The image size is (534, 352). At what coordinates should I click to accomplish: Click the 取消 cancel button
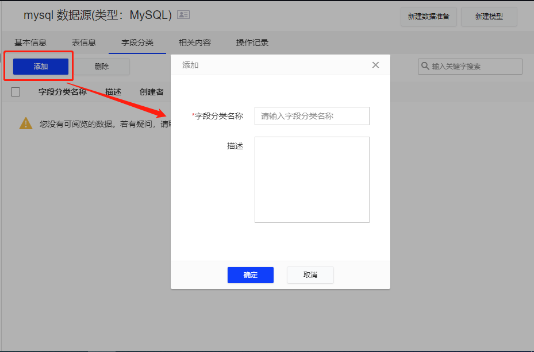pyautogui.click(x=310, y=275)
